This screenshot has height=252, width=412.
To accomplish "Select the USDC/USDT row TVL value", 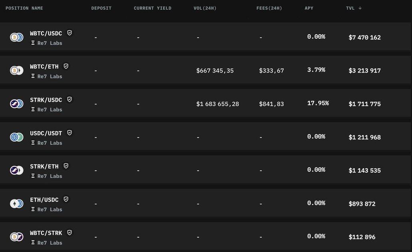I will tap(364, 137).
